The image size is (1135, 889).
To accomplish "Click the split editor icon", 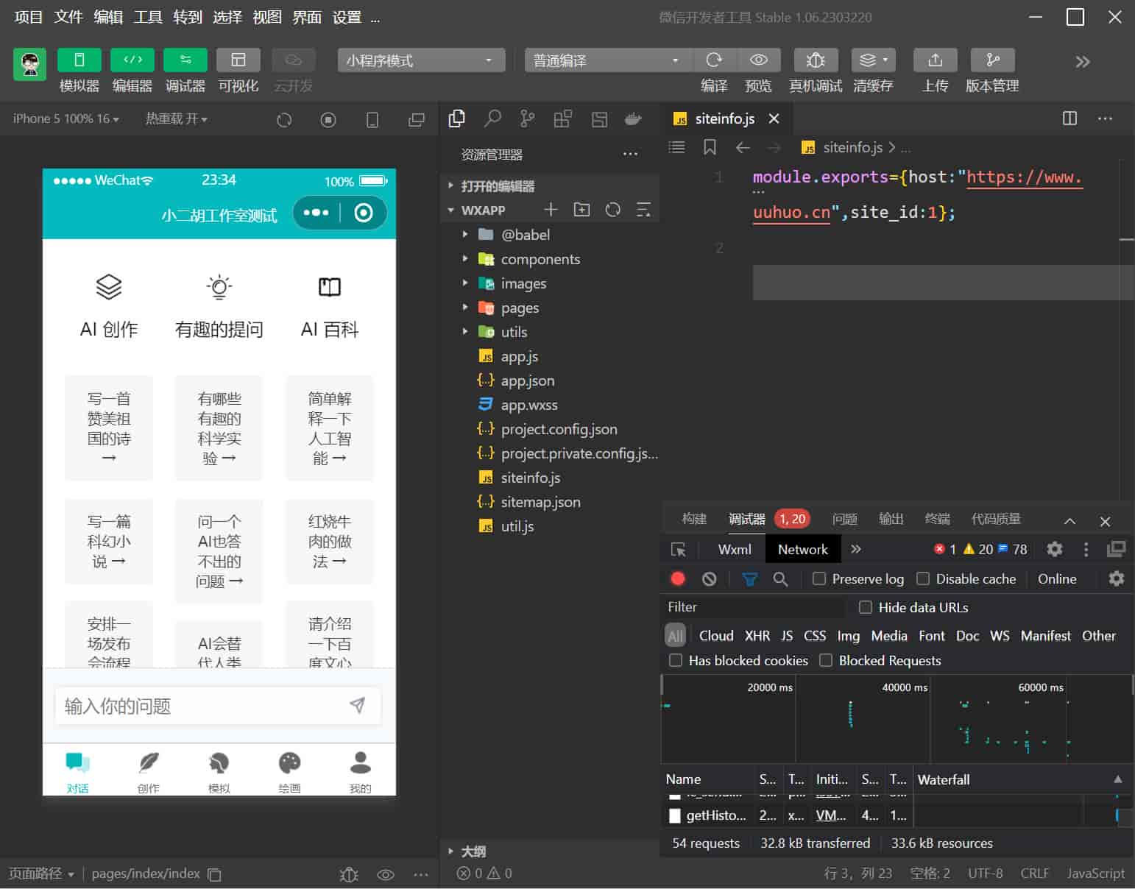I will (1069, 118).
